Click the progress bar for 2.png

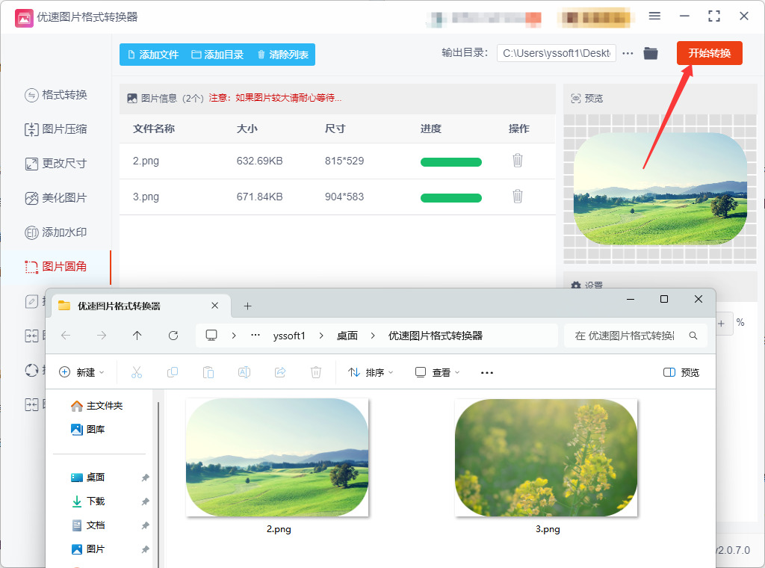coord(450,162)
